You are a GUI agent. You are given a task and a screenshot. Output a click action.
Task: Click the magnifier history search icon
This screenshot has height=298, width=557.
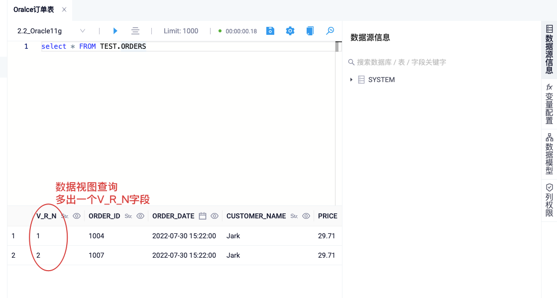pyautogui.click(x=330, y=31)
